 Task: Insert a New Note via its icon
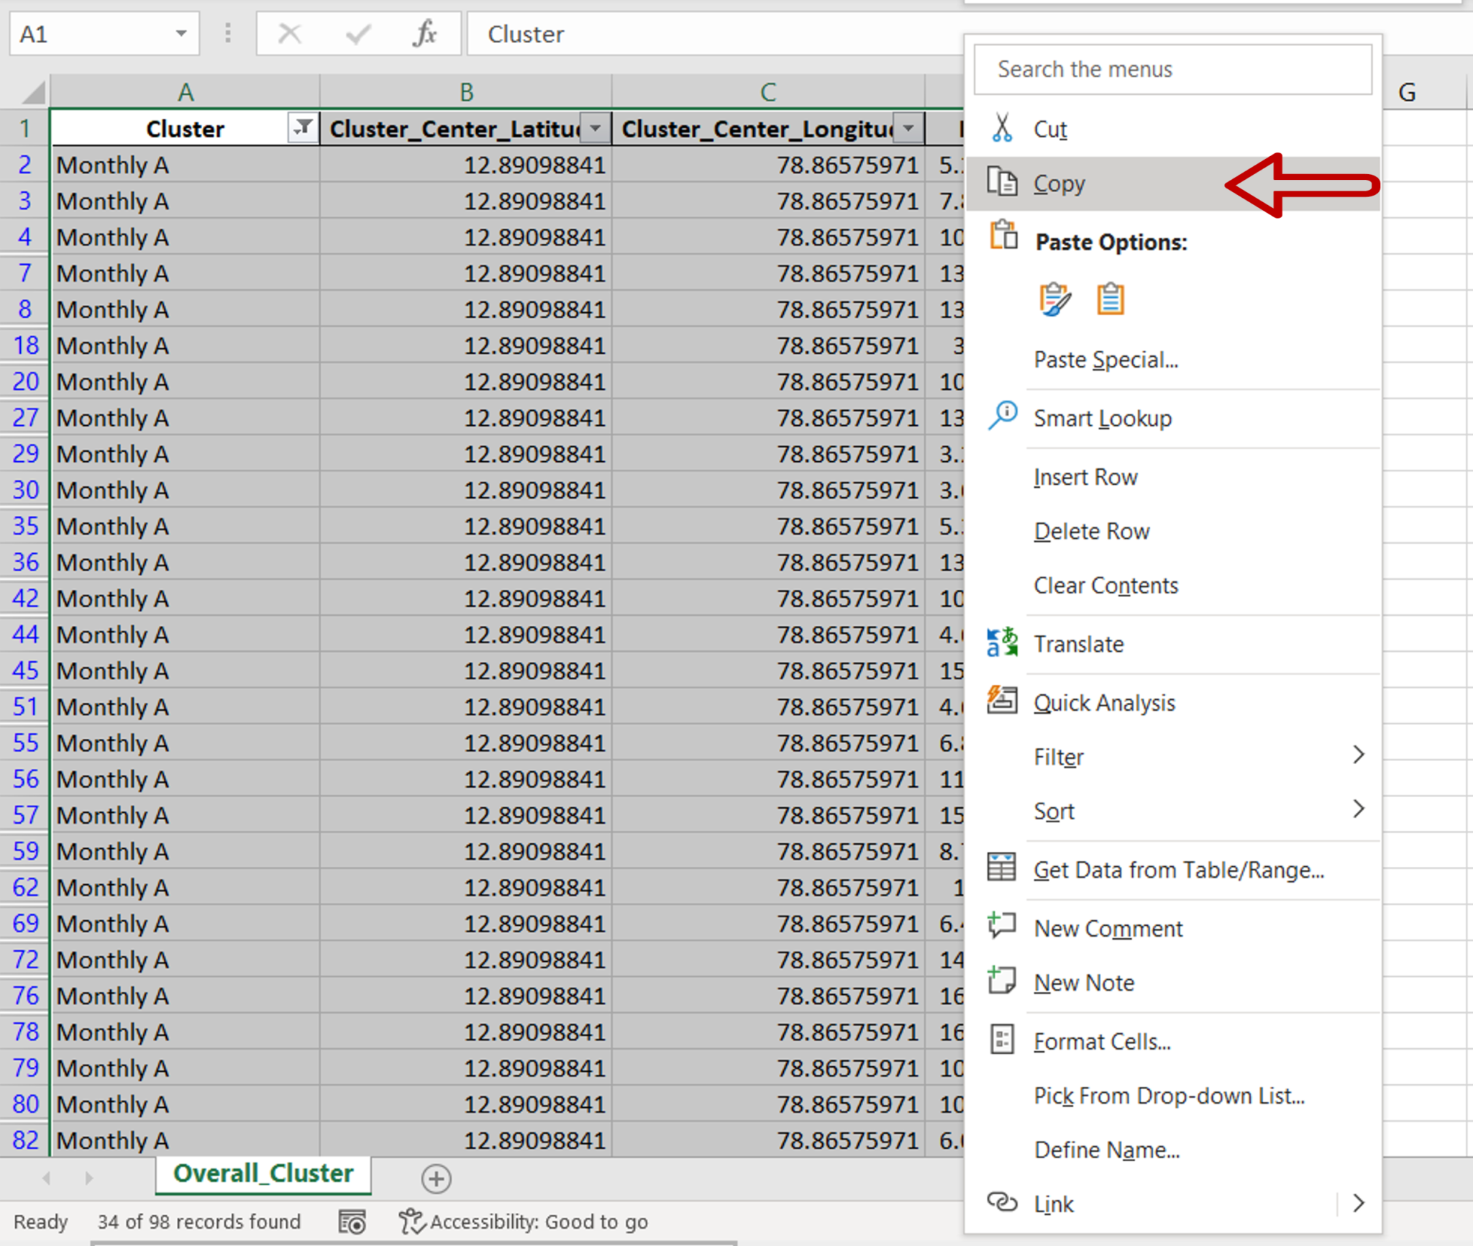[x=1001, y=981]
